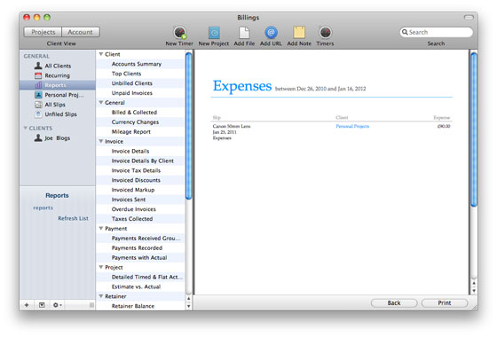The width and height of the screenshot is (497, 337).
Task: Collapse the Invoice report group
Action: tap(101, 141)
